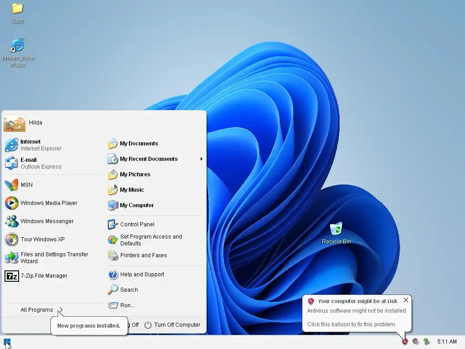Start Windows Media Player

tap(11, 203)
